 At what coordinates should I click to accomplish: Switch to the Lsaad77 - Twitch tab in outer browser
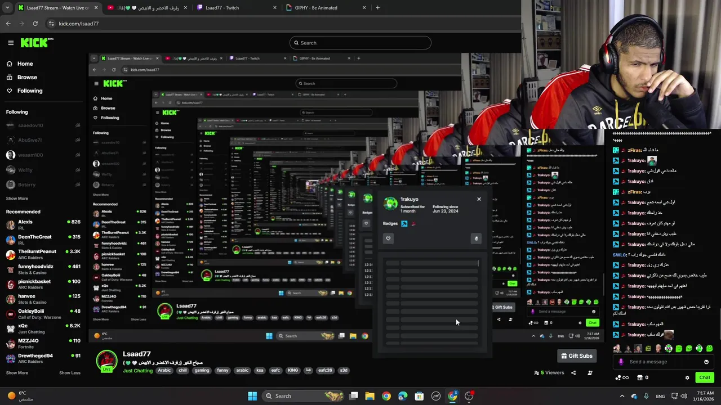pyautogui.click(x=237, y=8)
